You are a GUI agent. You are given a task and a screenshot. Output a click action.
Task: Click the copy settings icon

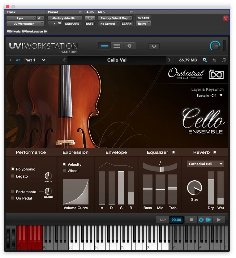[60, 24]
